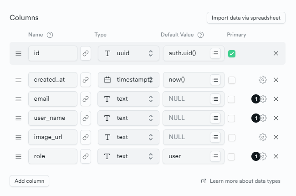Expand the type selector for user_name
Image resolution: width=296 pixels, height=196 pixels.
128,118
